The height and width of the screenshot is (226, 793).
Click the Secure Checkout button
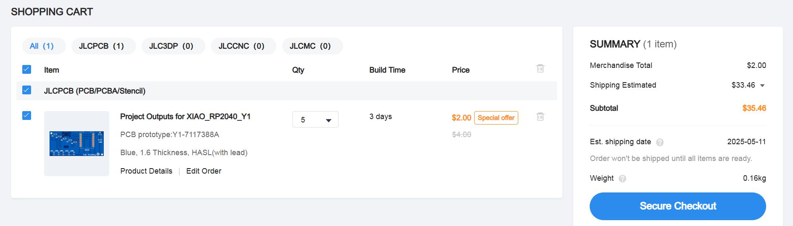coord(677,206)
